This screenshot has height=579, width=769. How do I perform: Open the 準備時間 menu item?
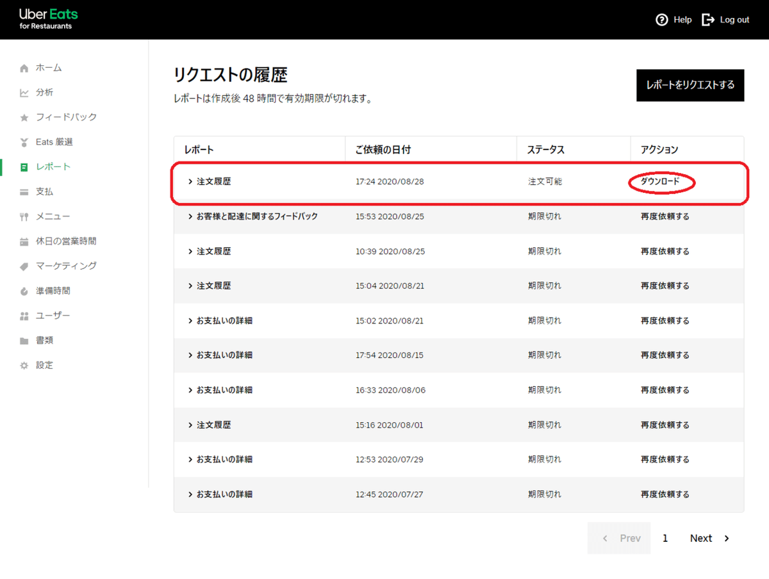coord(53,291)
